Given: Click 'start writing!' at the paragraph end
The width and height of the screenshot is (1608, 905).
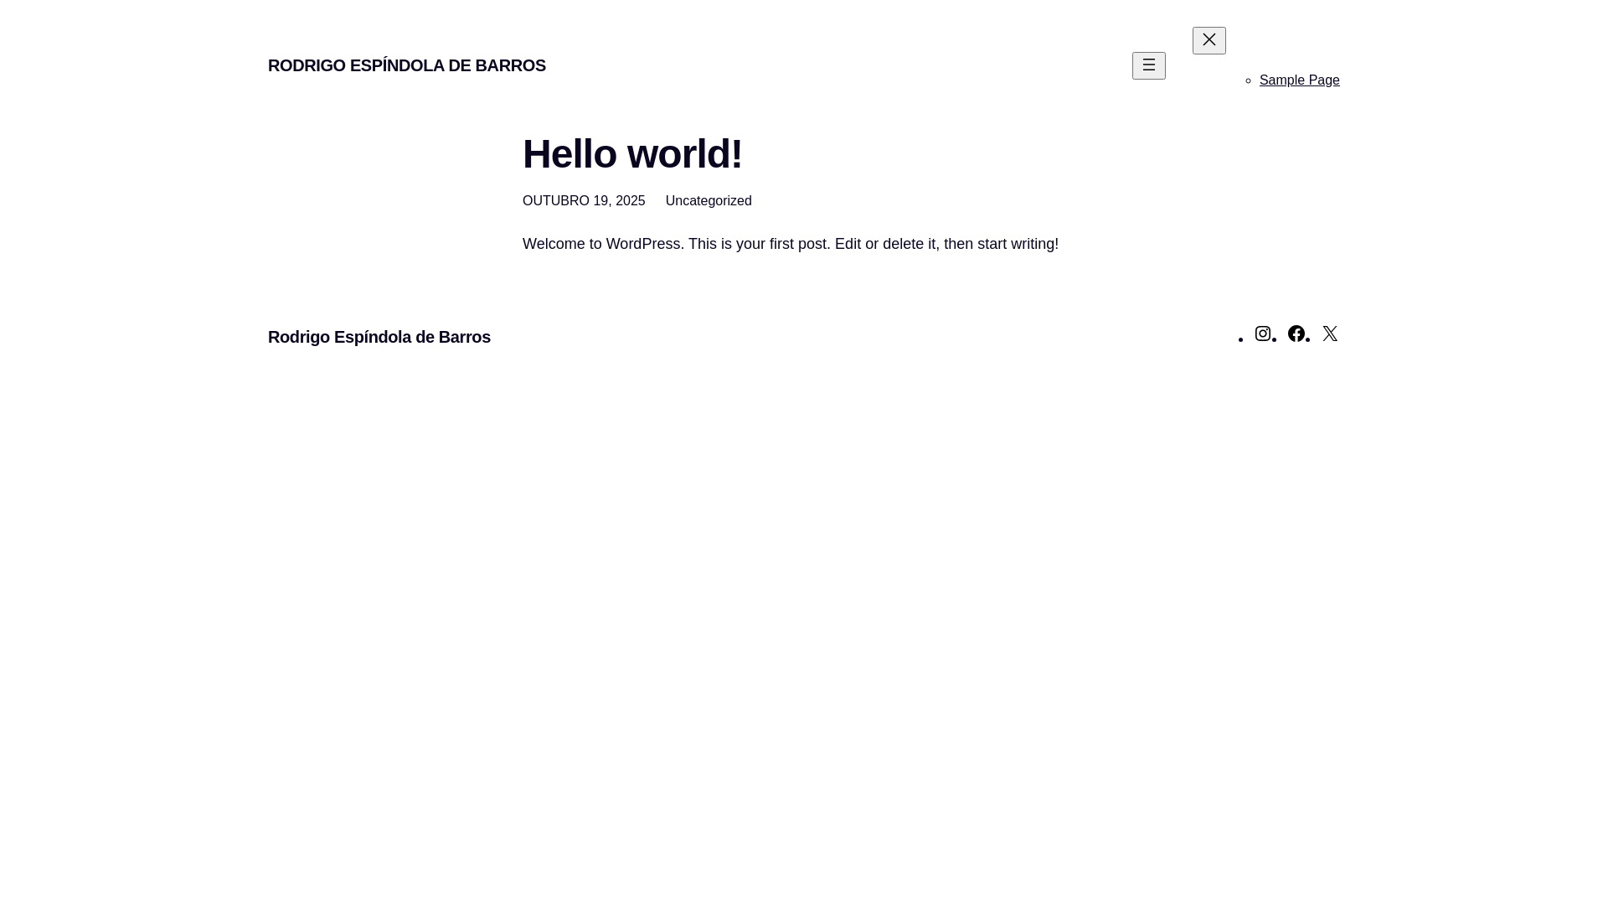Looking at the screenshot, I should (x=1017, y=244).
